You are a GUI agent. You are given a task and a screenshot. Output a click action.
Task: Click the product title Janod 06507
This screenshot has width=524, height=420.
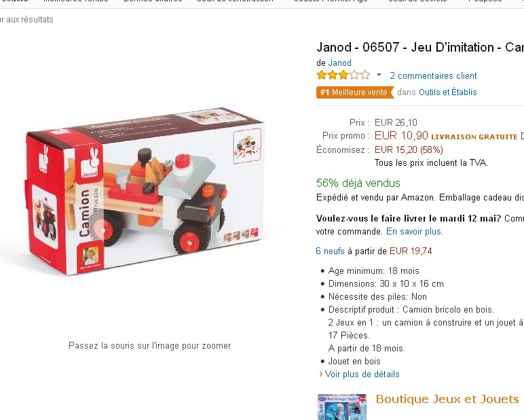(x=420, y=47)
